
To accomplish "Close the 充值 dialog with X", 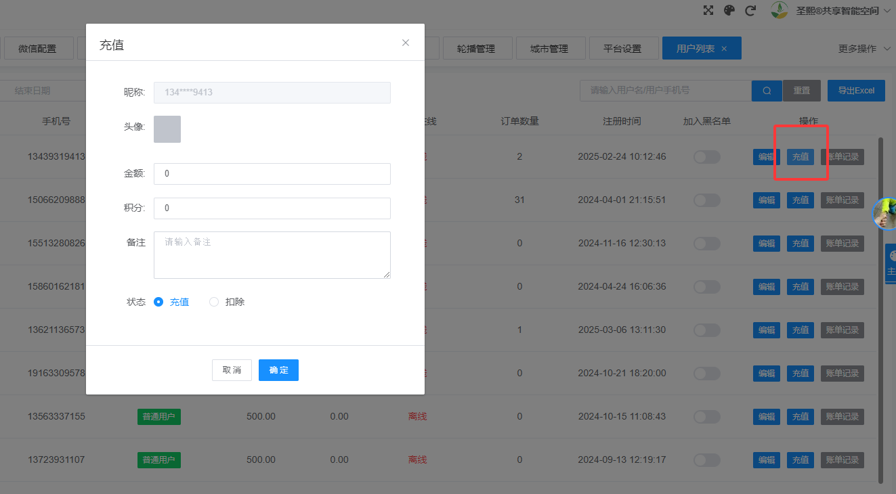I will 406,43.
